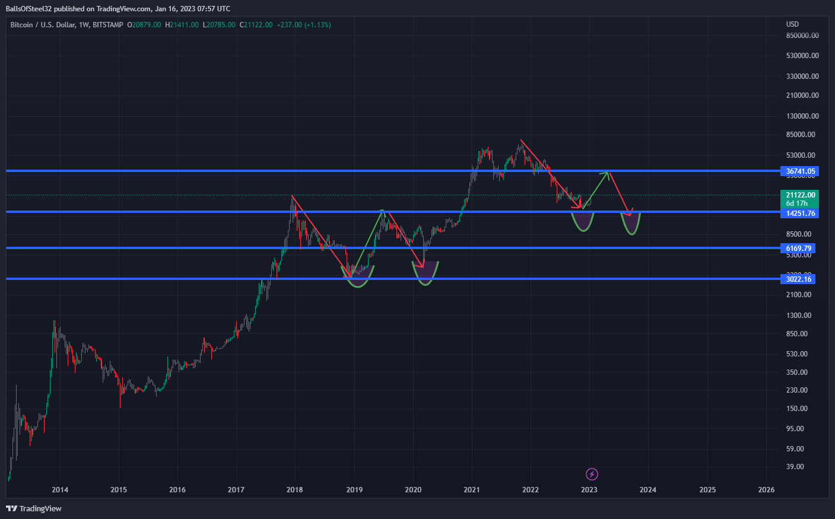Click the 95.00 price axis label
This screenshot has width=835, height=519.
[795, 429]
